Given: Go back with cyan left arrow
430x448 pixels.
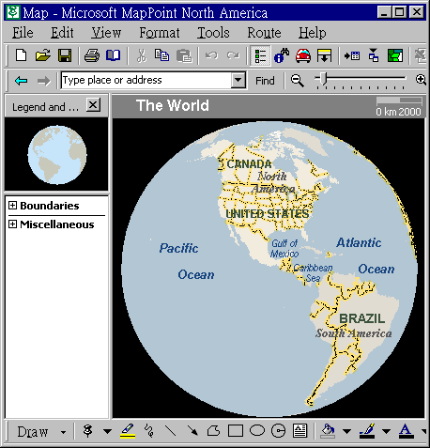Looking at the screenshot, I should (x=21, y=81).
